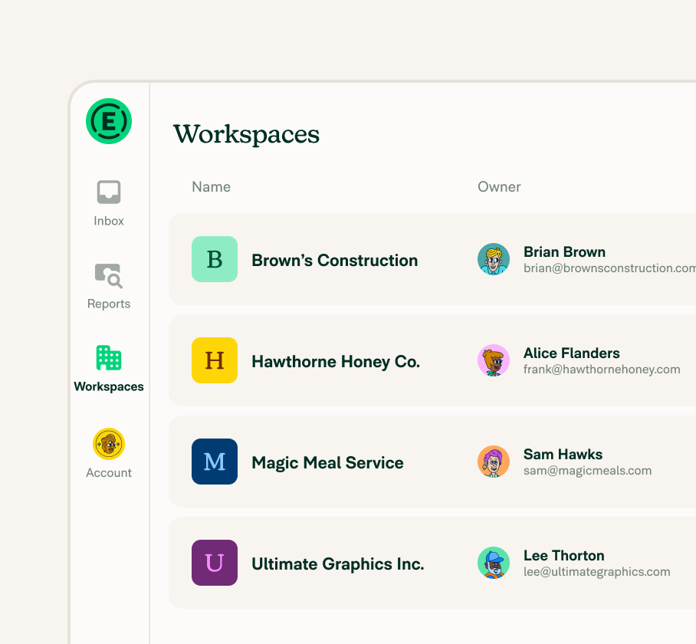
Task: Click the navy M workspace avatar
Action: (215, 462)
